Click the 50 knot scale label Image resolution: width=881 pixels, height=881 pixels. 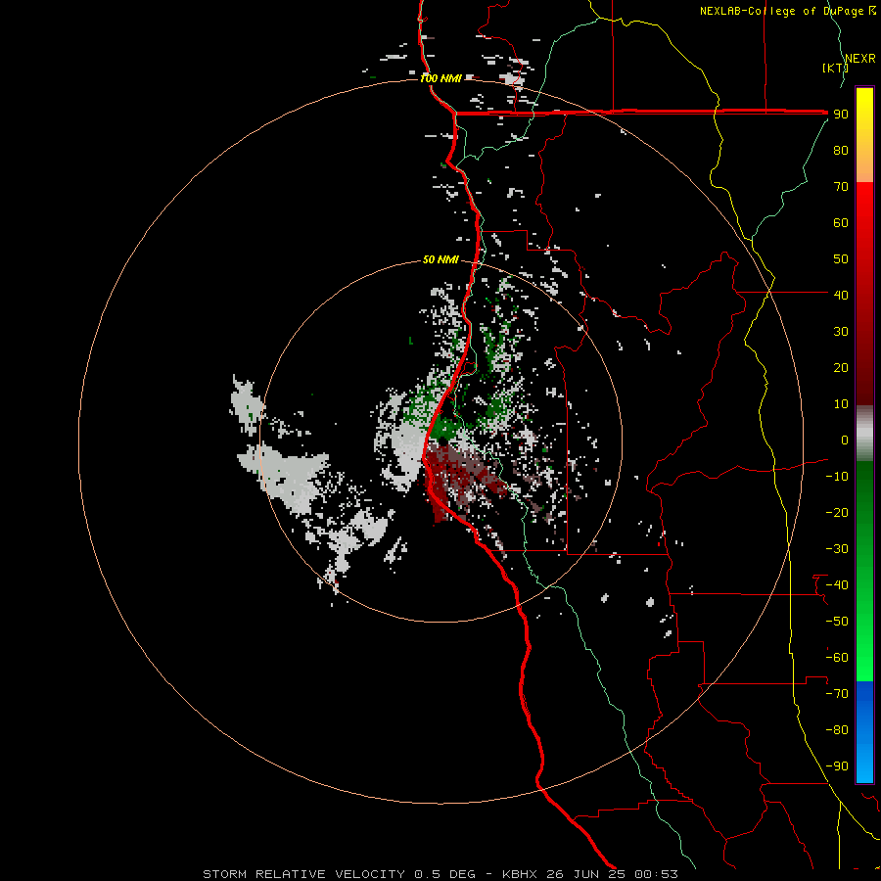tap(841, 259)
